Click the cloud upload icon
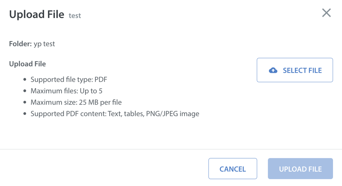Image resolution: width=342 pixels, height=186 pixels. tap(273, 70)
